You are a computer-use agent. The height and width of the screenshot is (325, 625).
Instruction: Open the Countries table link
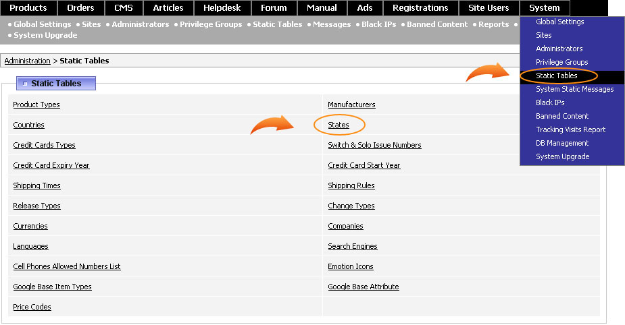pyautogui.click(x=28, y=125)
